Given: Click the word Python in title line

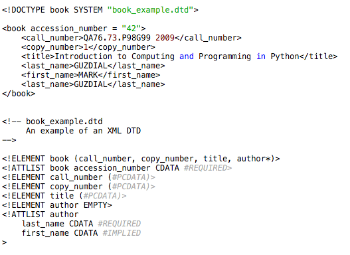Looking at the screenshot, I should coord(285,56).
